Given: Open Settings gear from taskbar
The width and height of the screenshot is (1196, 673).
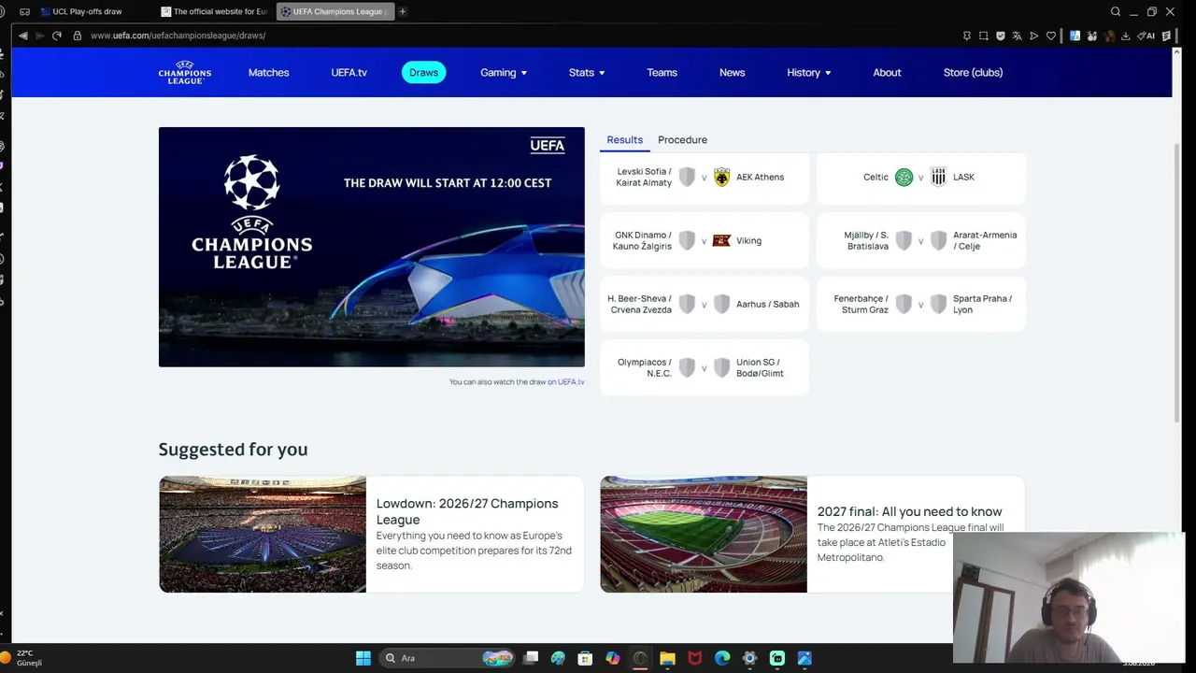Looking at the screenshot, I should coord(749,658).
